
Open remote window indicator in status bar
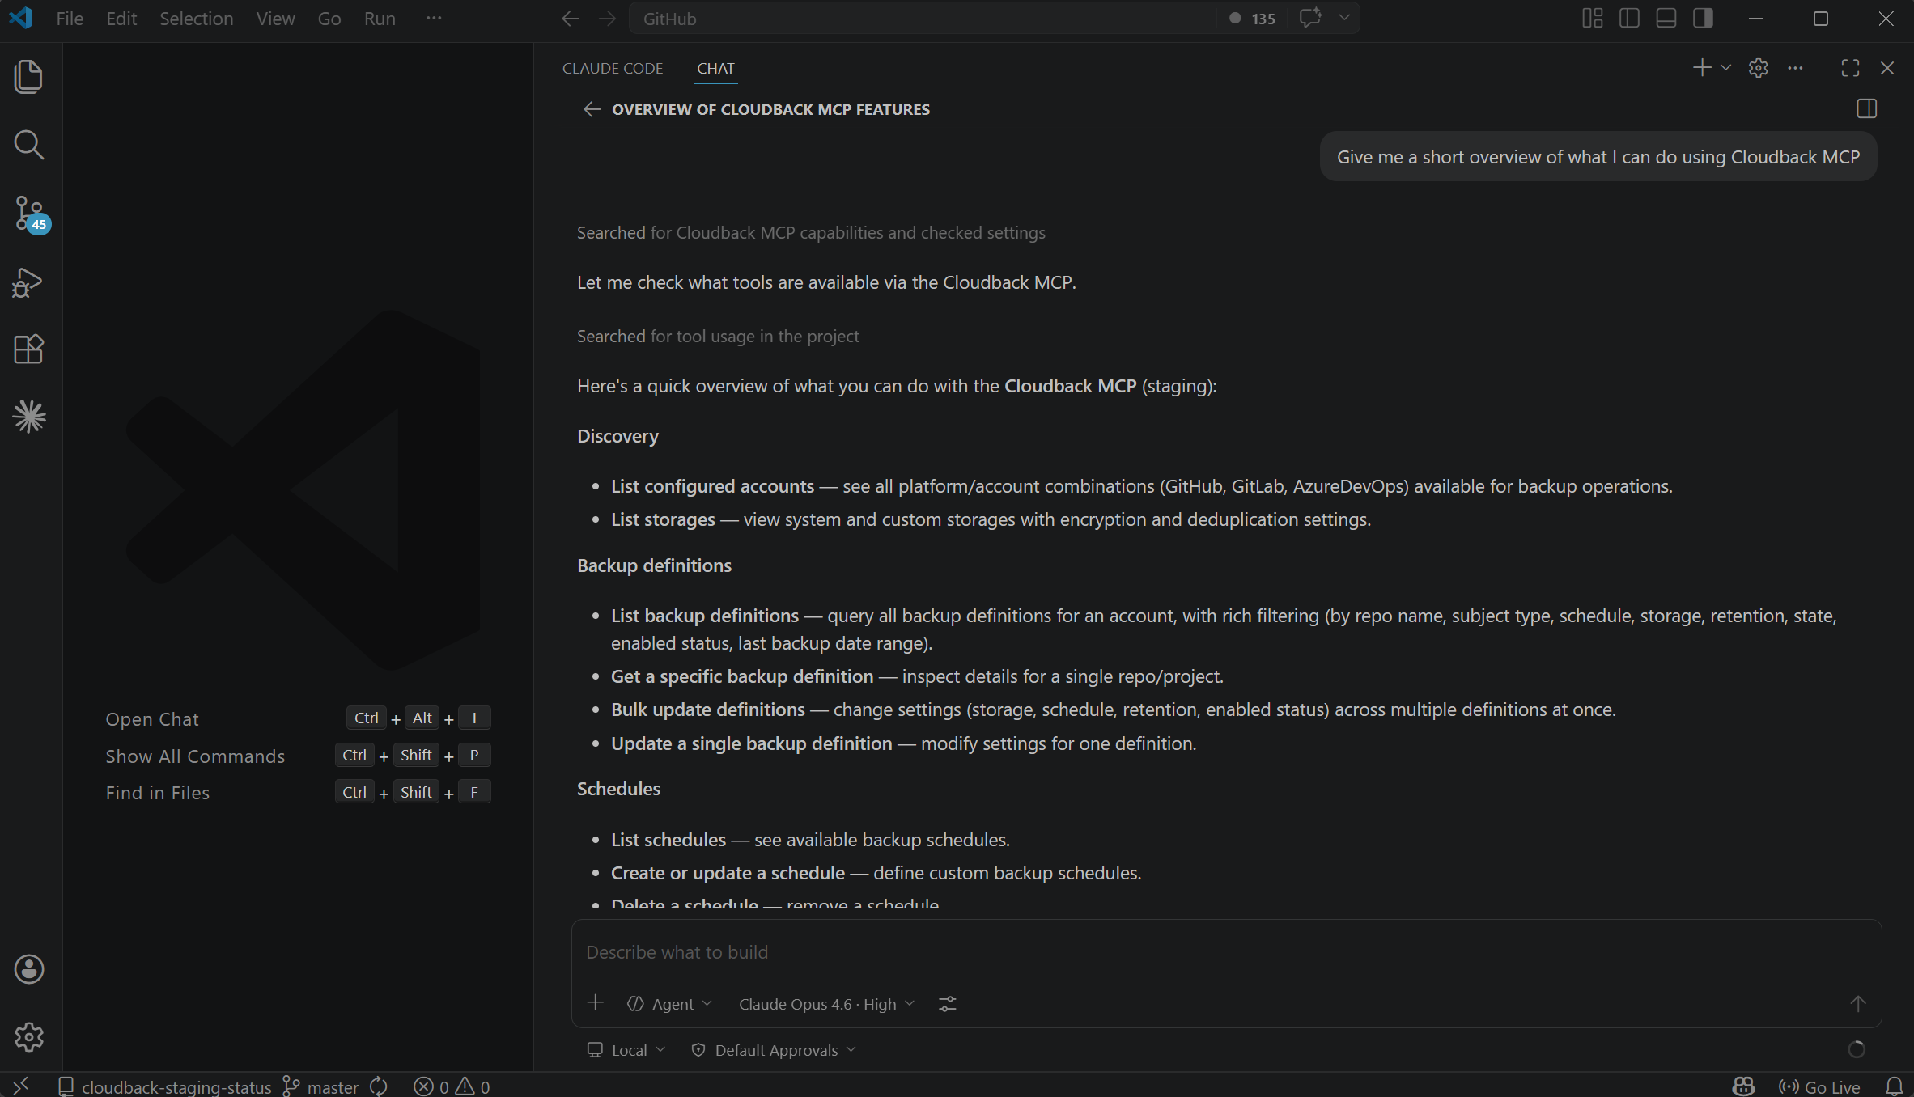(x=21, y=1086)
